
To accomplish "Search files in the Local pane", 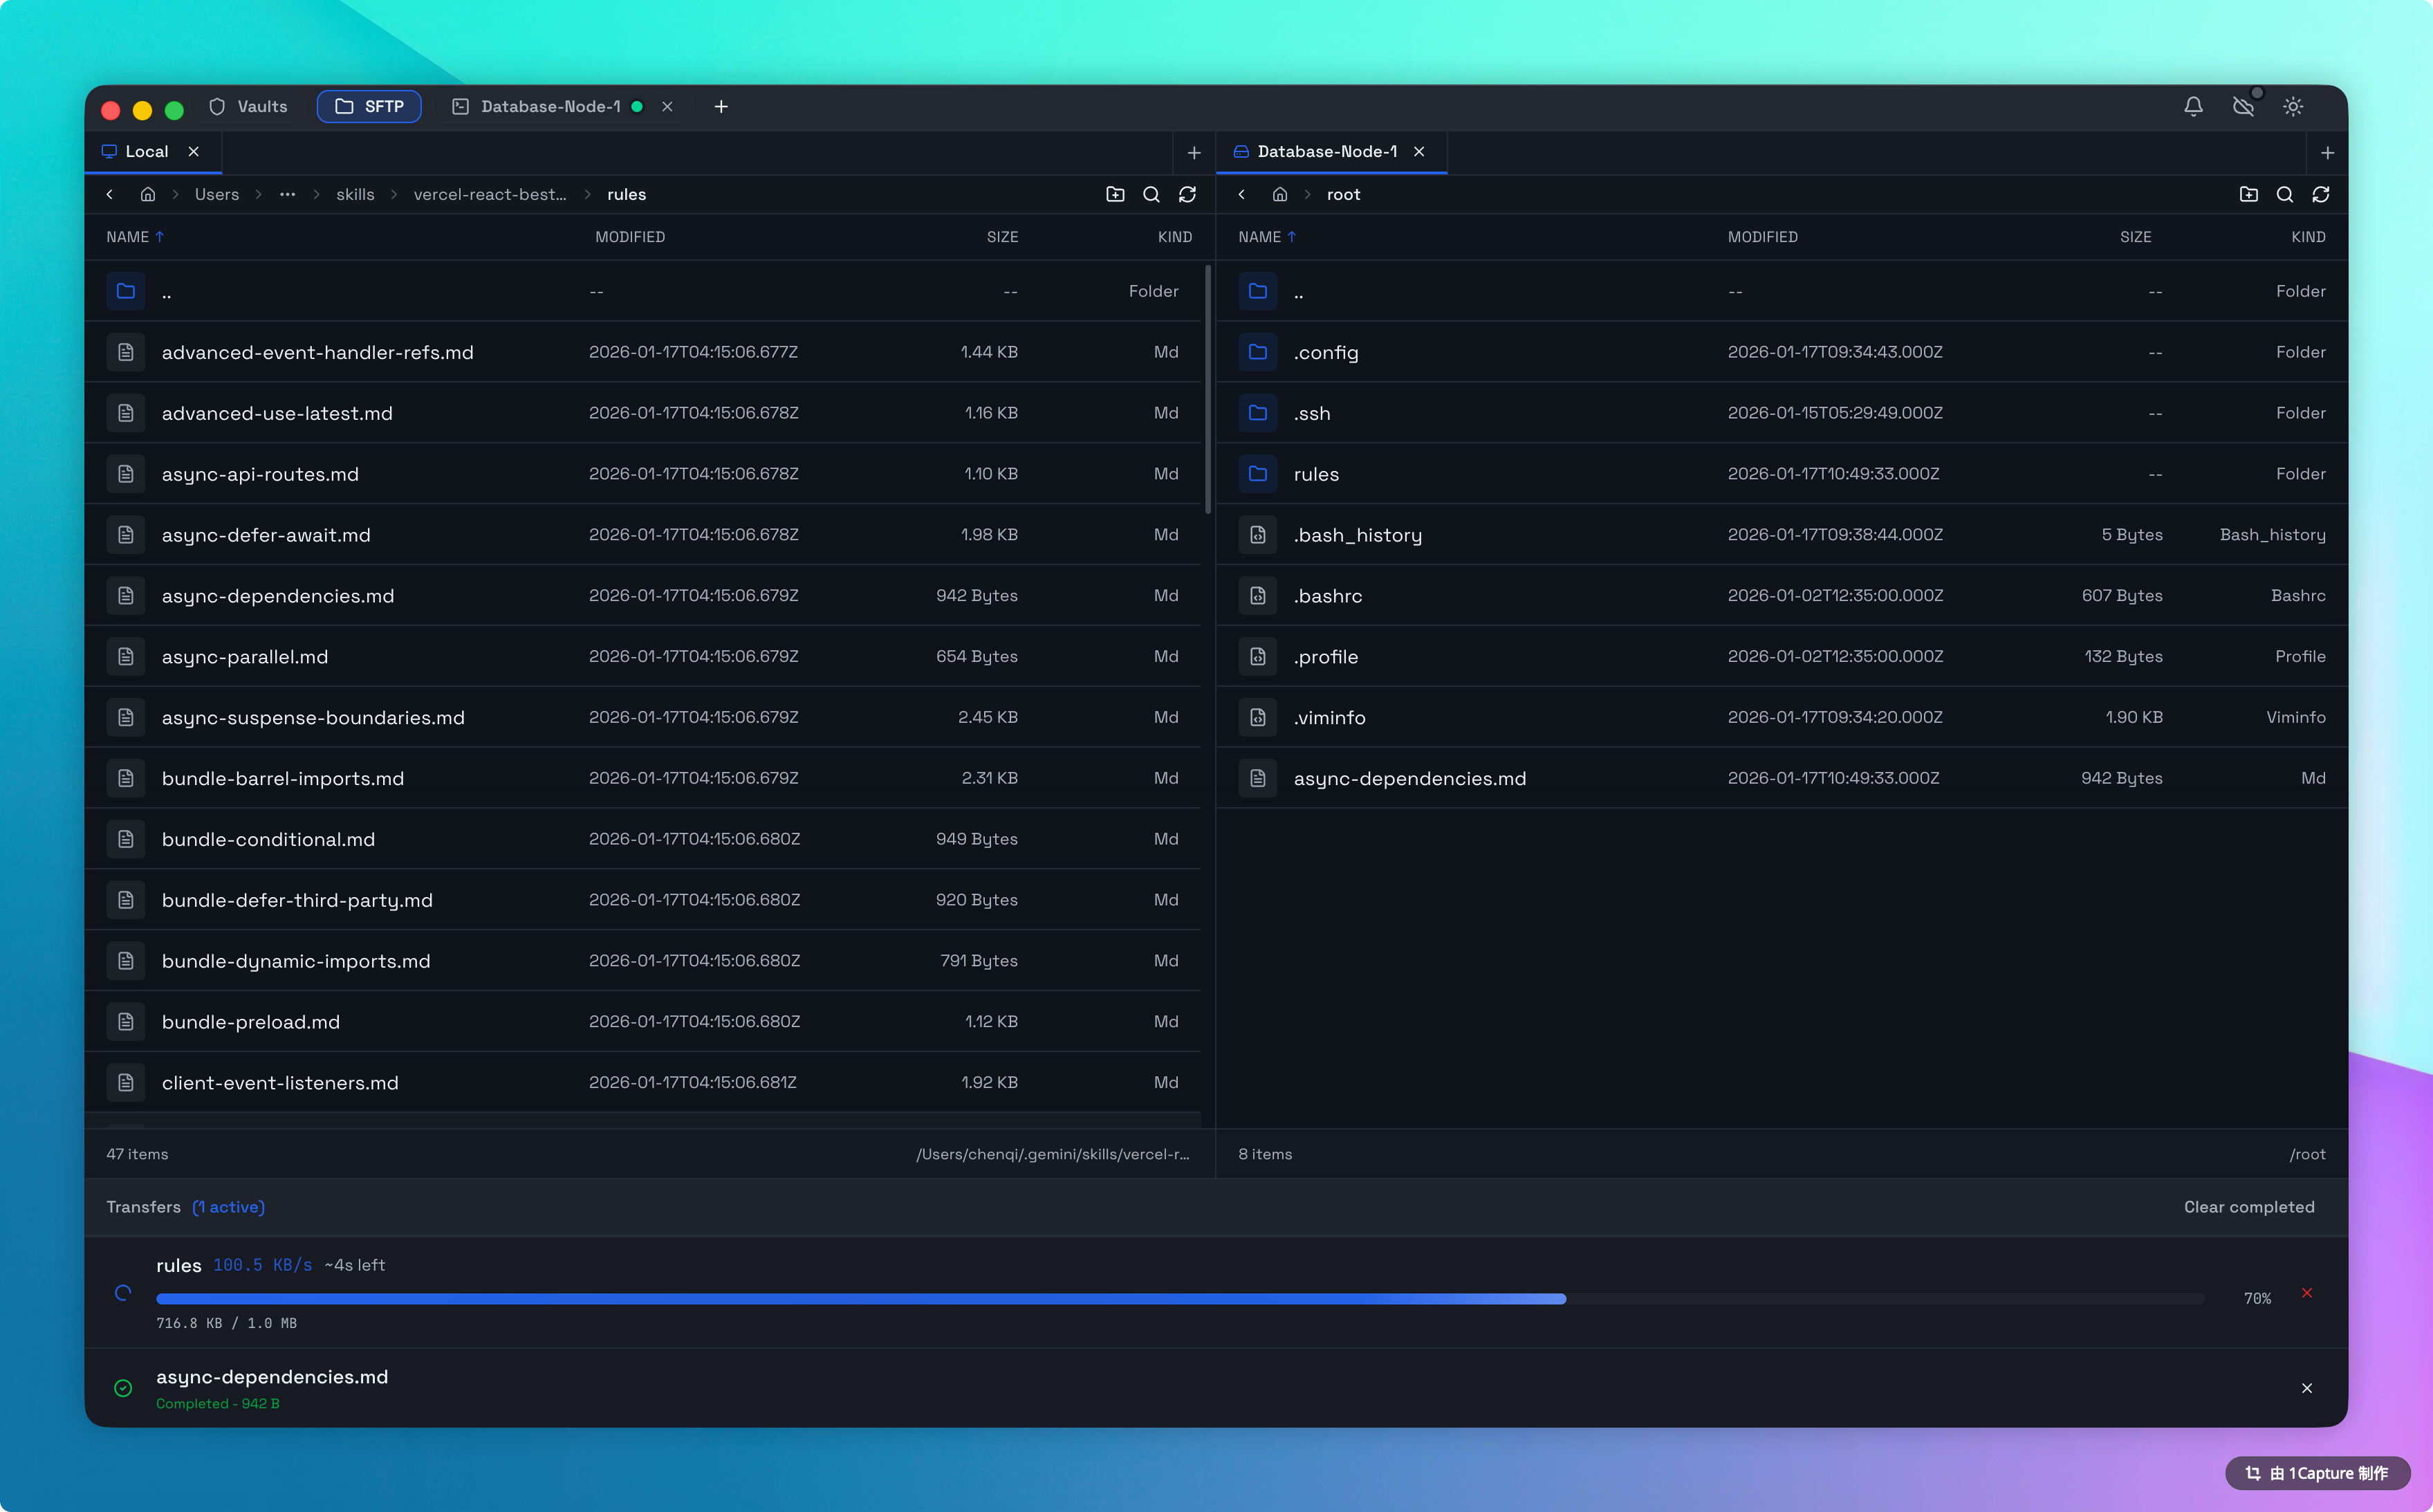I will tap(1151, 194).
